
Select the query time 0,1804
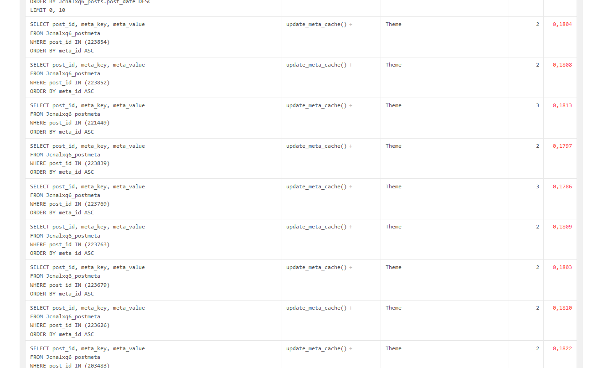tap(562, 25)
